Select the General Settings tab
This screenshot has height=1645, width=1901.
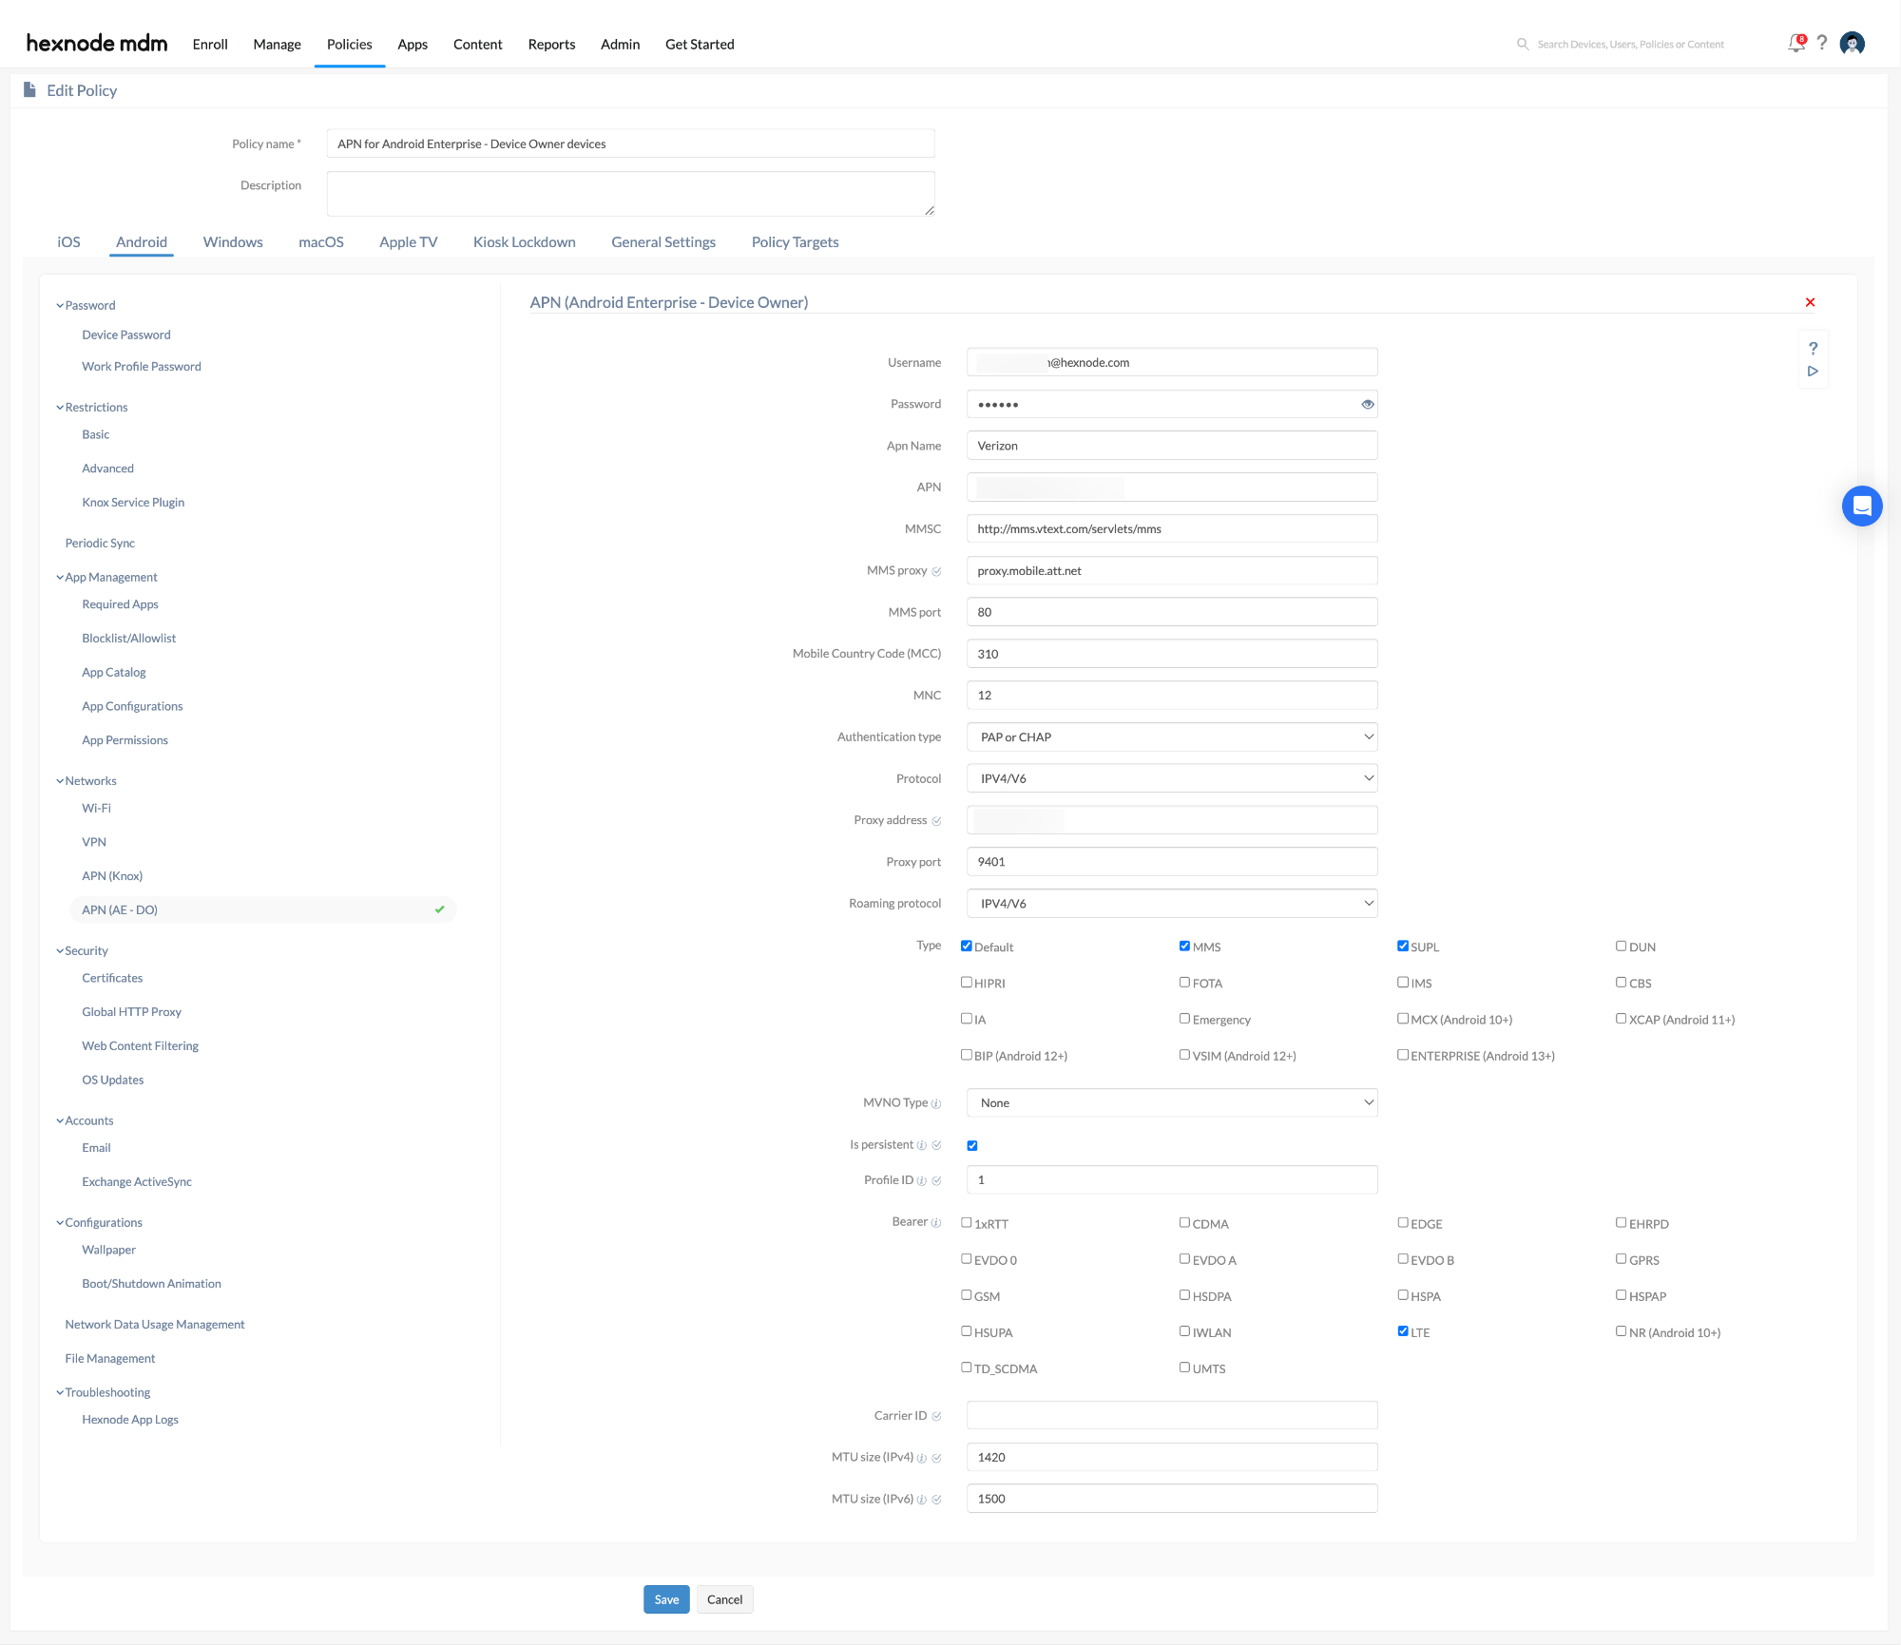(662, 242)
